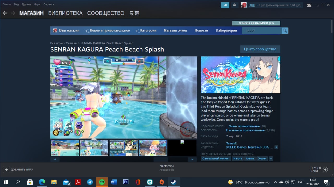This screenshot has width=334, height=187.
Task: Open publisher Marvelous USA link
Action: 259,147
